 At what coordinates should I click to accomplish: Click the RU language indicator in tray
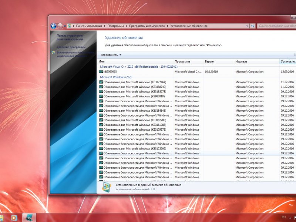pos(283,217)
